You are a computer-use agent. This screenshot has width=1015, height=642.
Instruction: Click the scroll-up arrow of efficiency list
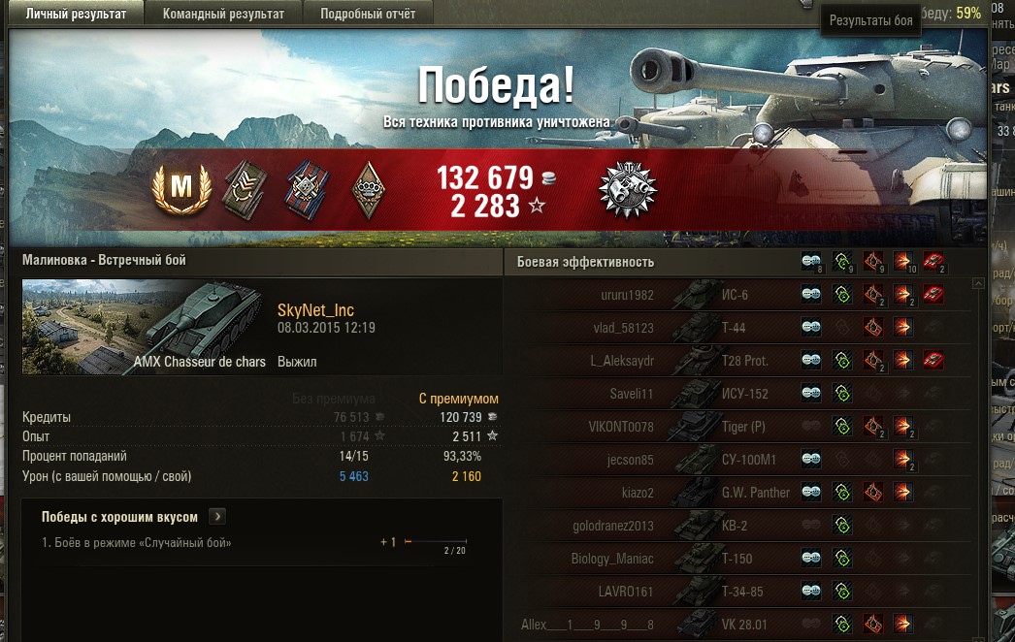[x=978, y=283]
